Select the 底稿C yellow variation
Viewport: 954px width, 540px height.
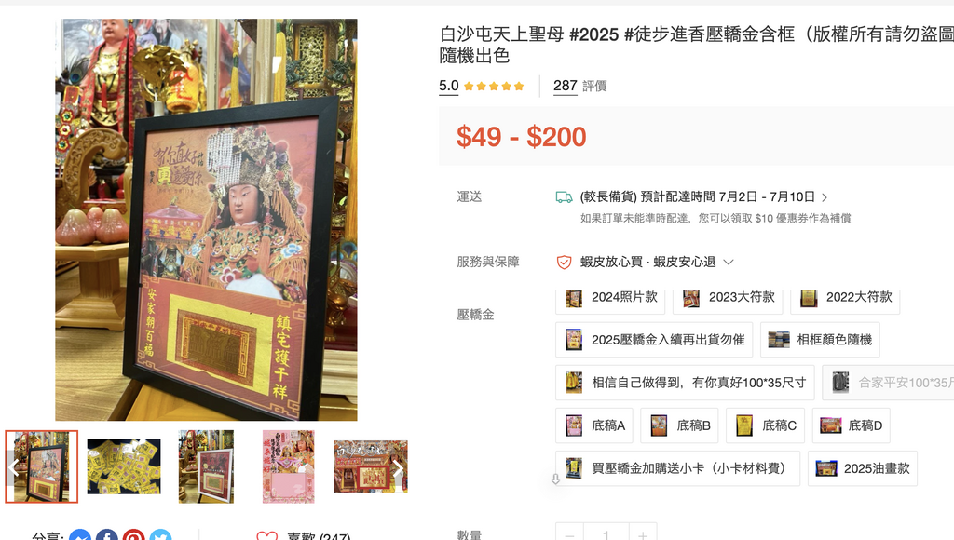pyautogui.click(x=766, y=425)
